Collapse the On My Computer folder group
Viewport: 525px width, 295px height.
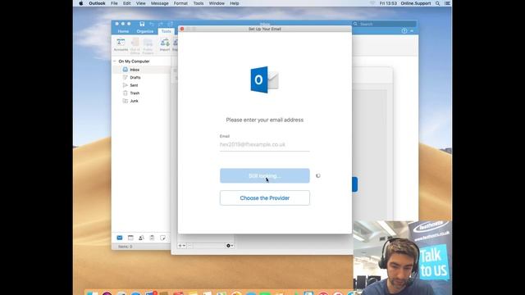[115, 61]
